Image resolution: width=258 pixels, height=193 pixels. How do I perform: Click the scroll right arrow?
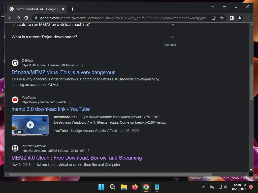tap(247, 174)
